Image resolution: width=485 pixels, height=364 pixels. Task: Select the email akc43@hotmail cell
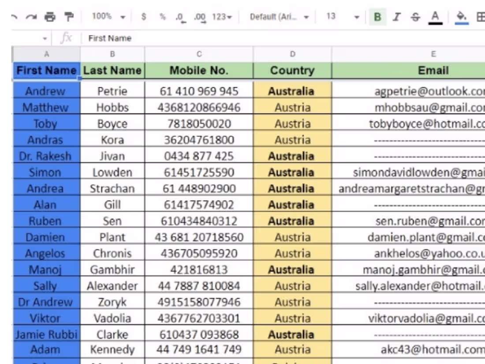(408, 349)
